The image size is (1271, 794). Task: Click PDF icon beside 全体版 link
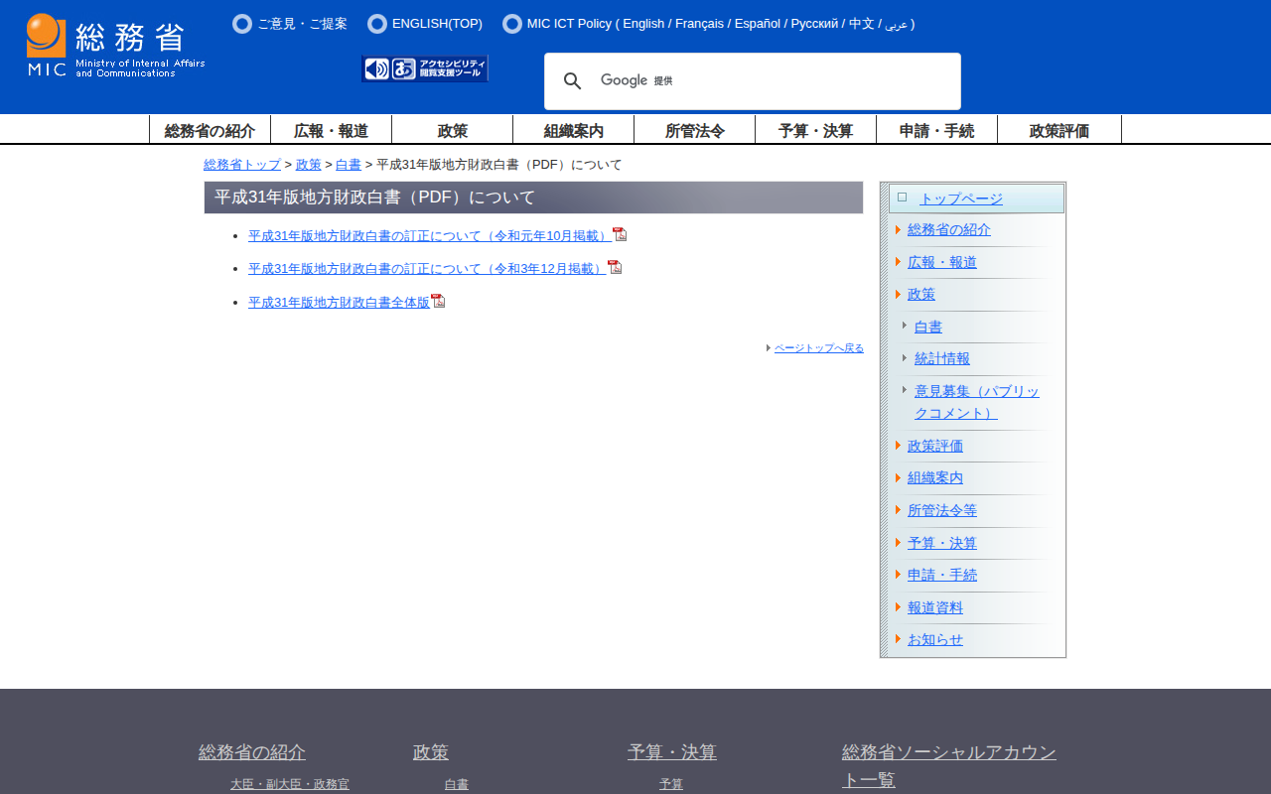438,301
